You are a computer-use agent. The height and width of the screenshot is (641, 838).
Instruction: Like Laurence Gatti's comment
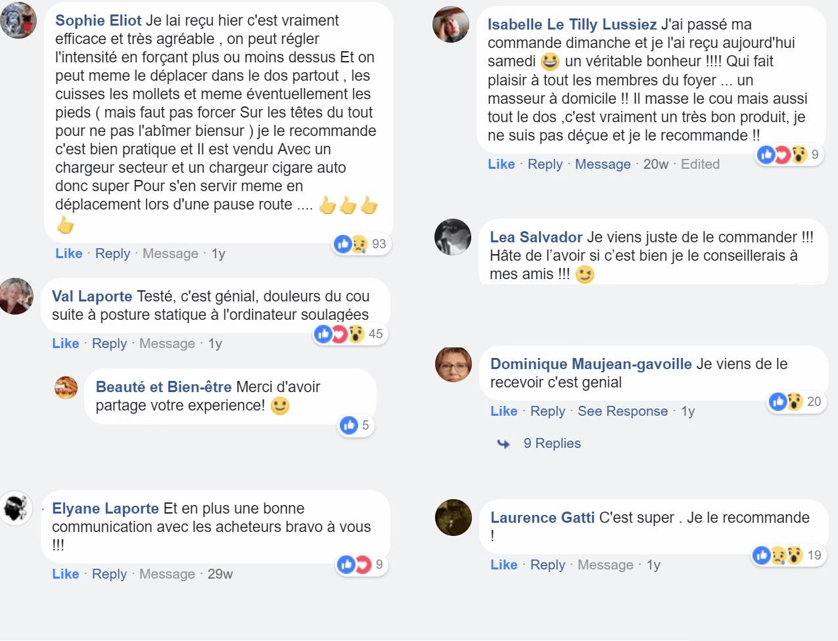tap(503, 565)
